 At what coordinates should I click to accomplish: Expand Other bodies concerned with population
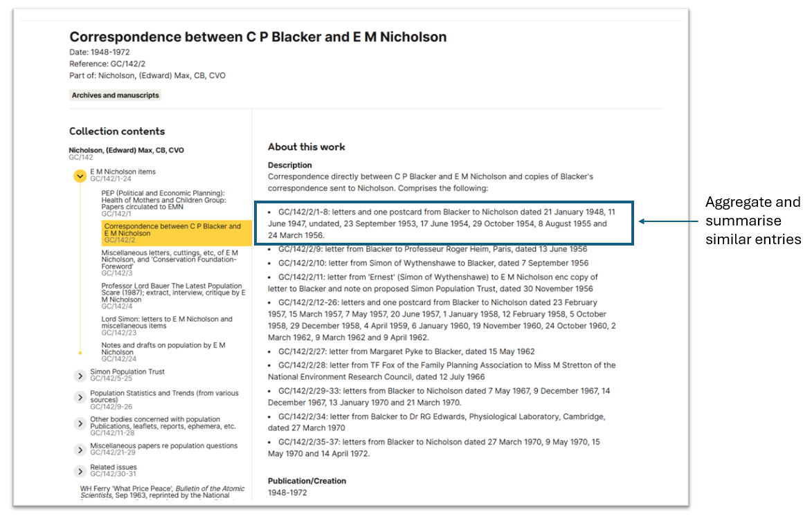[80, 423]
